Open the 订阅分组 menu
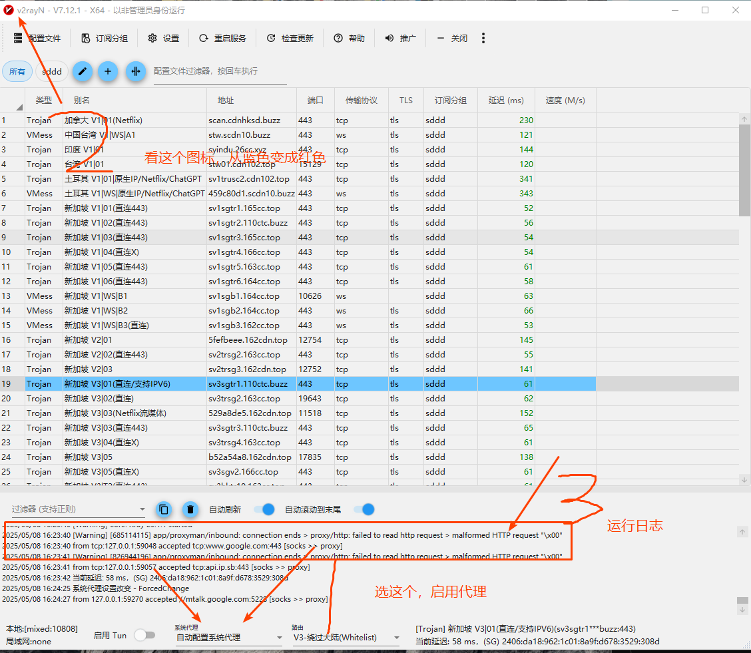The width and height of the screenshot is (751, 653). pos(105,39)
